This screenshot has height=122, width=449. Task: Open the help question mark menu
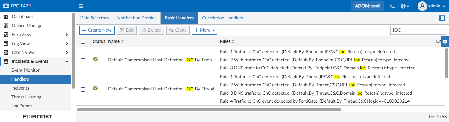tap(405, 6)
